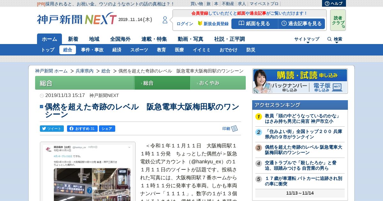
Task: Click the 会員登録 red text in notice
Action: pos(200,13)
